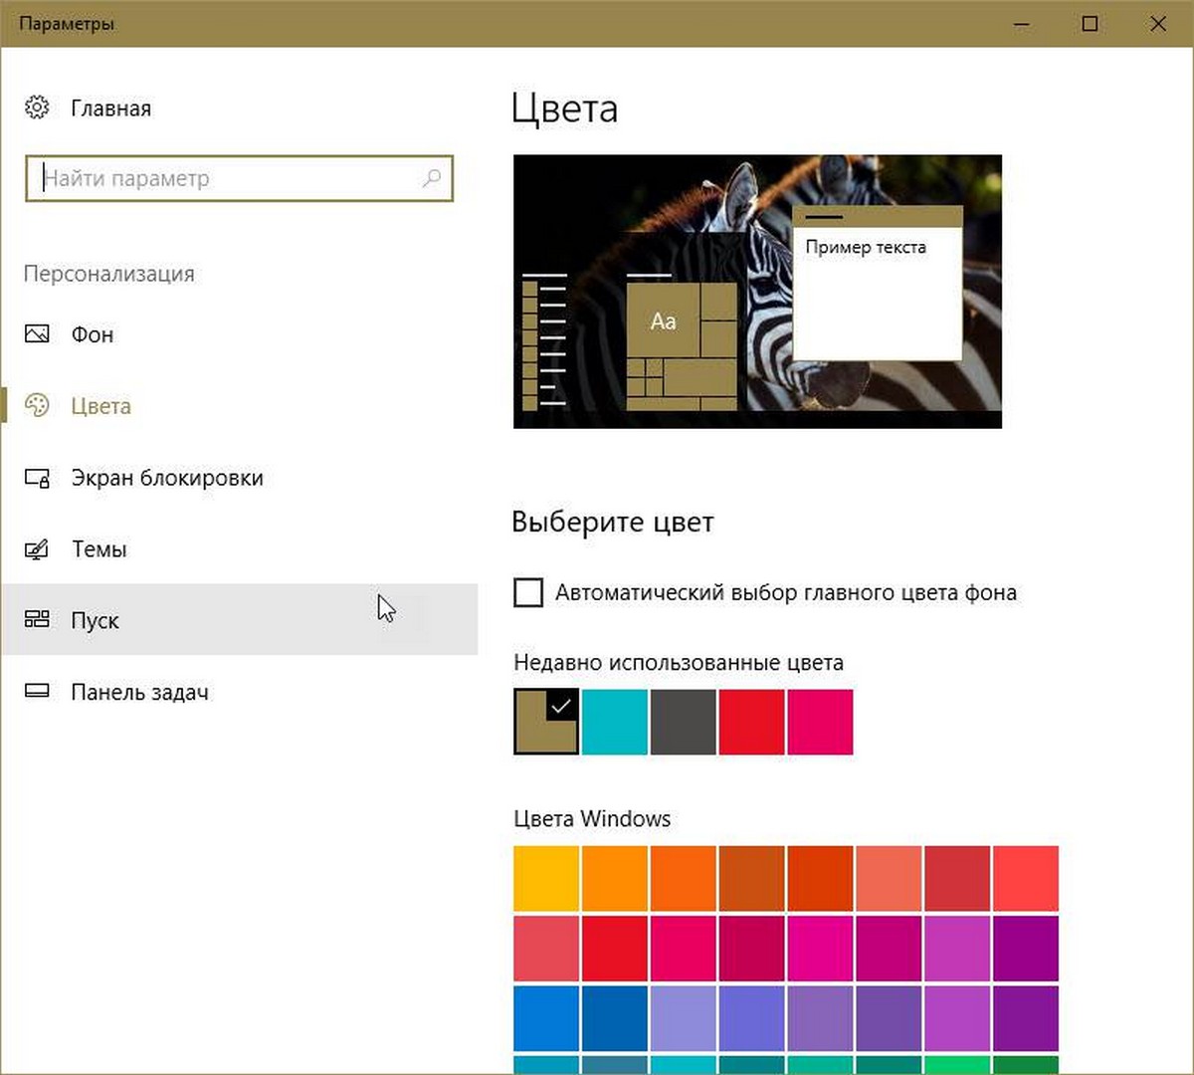1194x1075 pixels.
Task: Click the Выберите цвет heading
Action: click(613, 522)
